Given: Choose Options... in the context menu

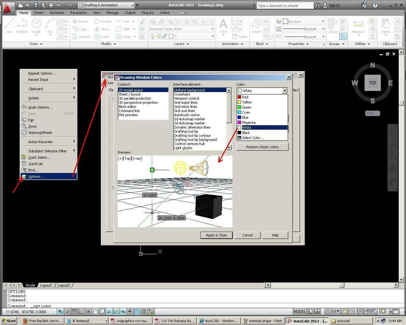Looking at the screenshot, I should click(x=49, y=176).
